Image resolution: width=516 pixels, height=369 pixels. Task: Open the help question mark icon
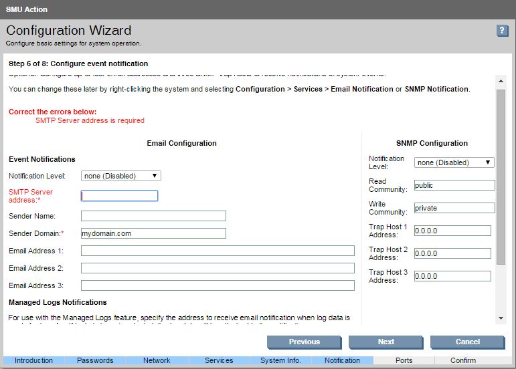[x=502, y=31]
